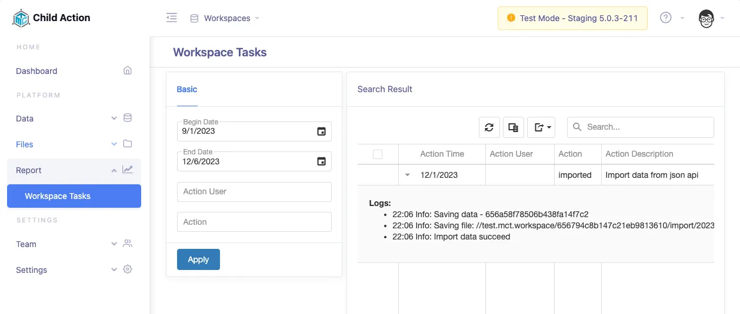Click the Settings gear icon
This screenshot has height=314, width=740.
(x=128, y=269)
